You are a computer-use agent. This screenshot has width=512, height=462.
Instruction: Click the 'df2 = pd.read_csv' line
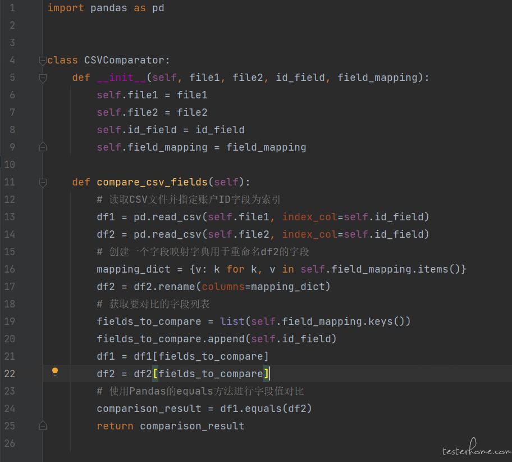point(263,234)
